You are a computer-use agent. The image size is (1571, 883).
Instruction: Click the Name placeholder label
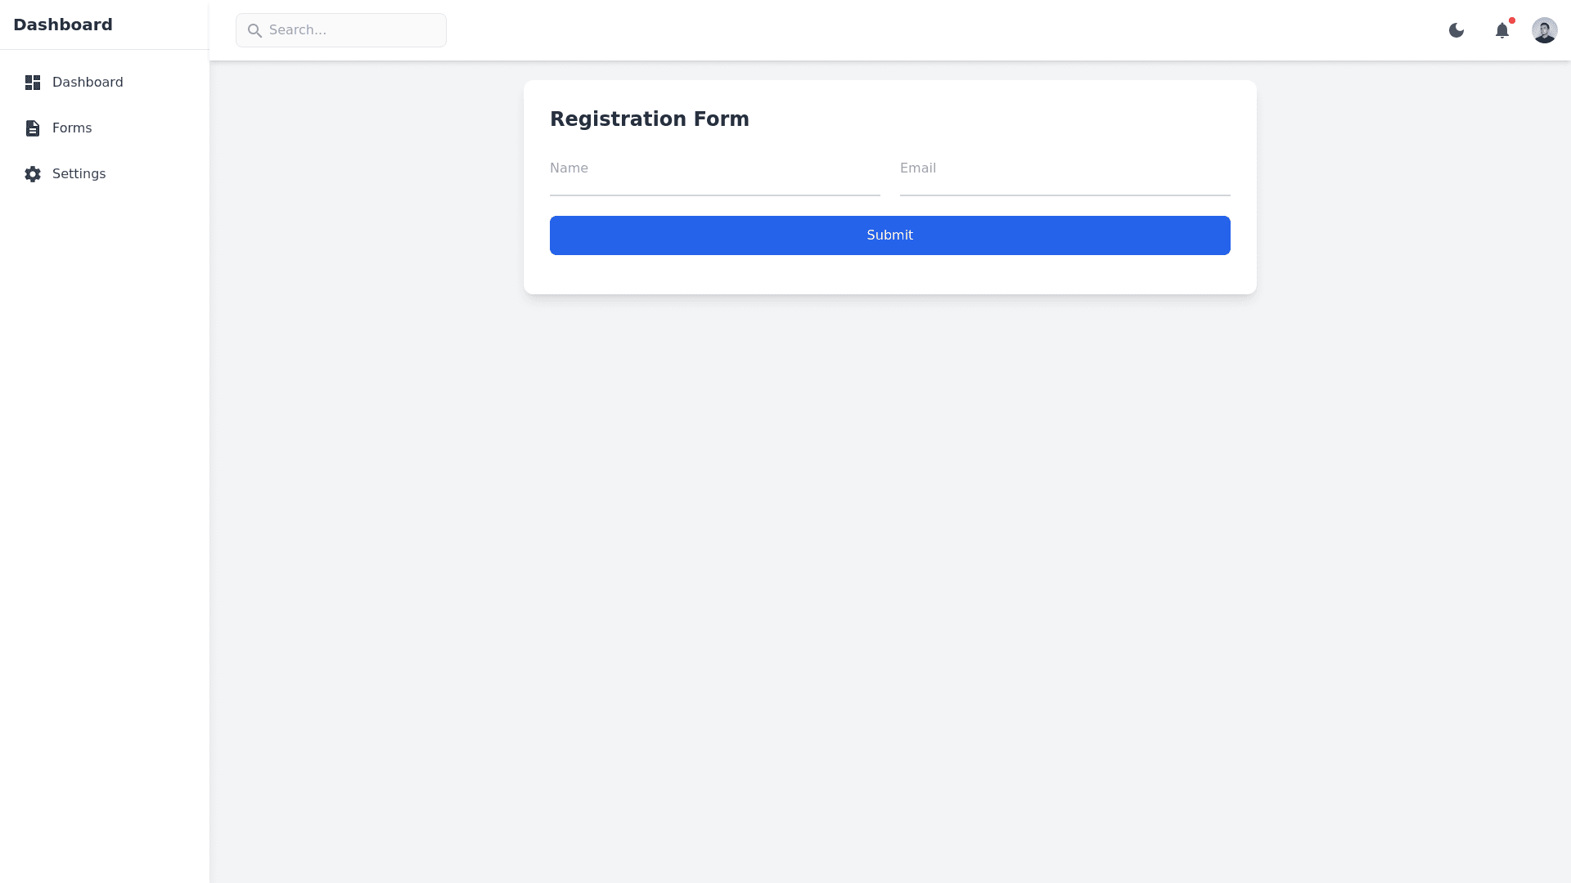click(x=569, y=168)
